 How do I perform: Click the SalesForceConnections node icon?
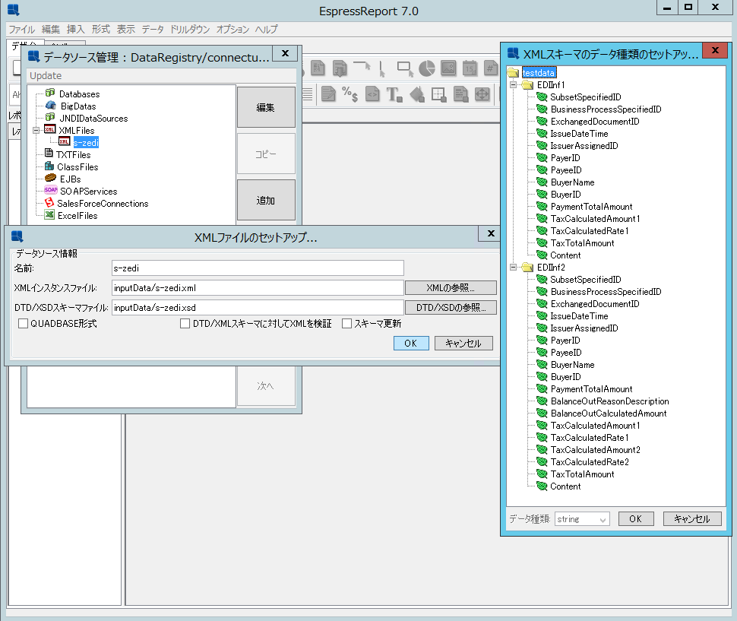(49, 203)
